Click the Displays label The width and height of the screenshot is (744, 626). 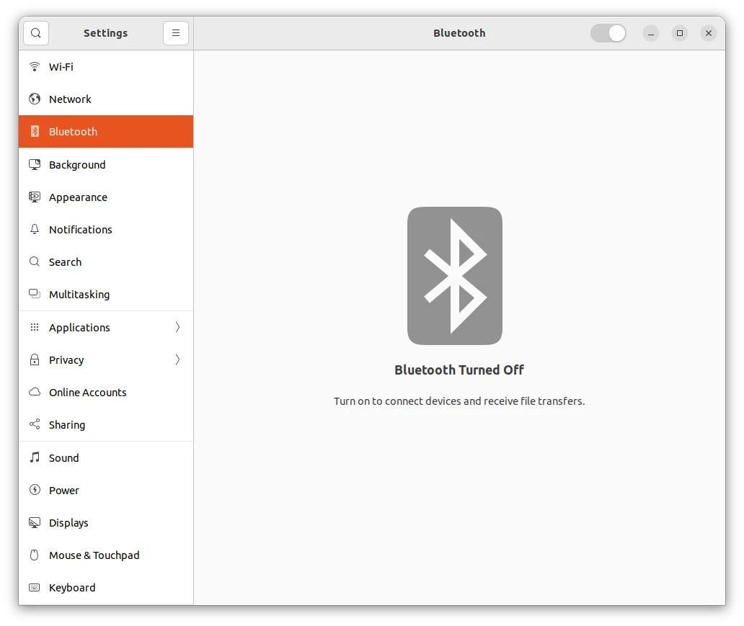68,523
